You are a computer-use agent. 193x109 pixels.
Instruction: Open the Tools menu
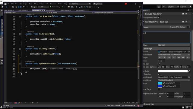pos(47,4)
